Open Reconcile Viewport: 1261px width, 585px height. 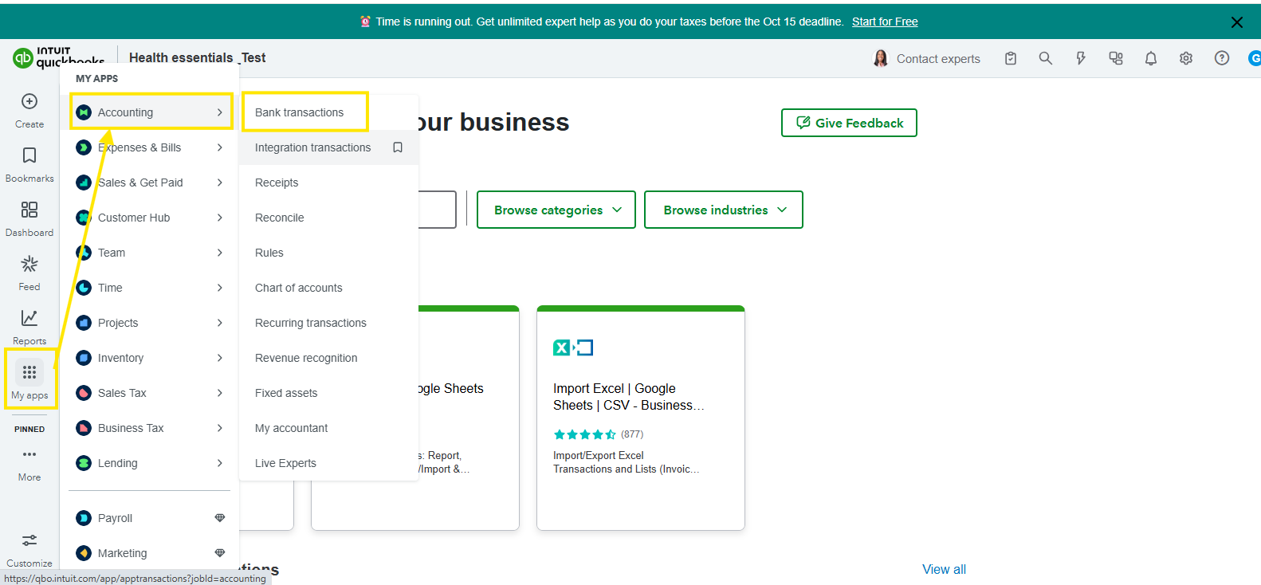328,218
